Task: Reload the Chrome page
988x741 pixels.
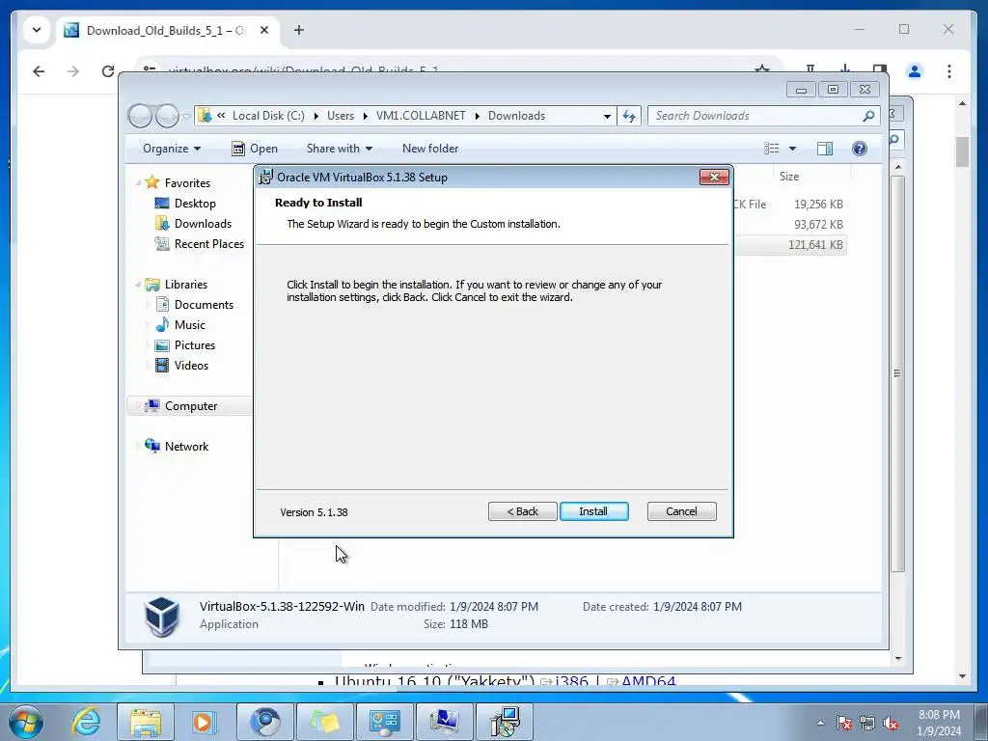Action: [x=108, y=71]
